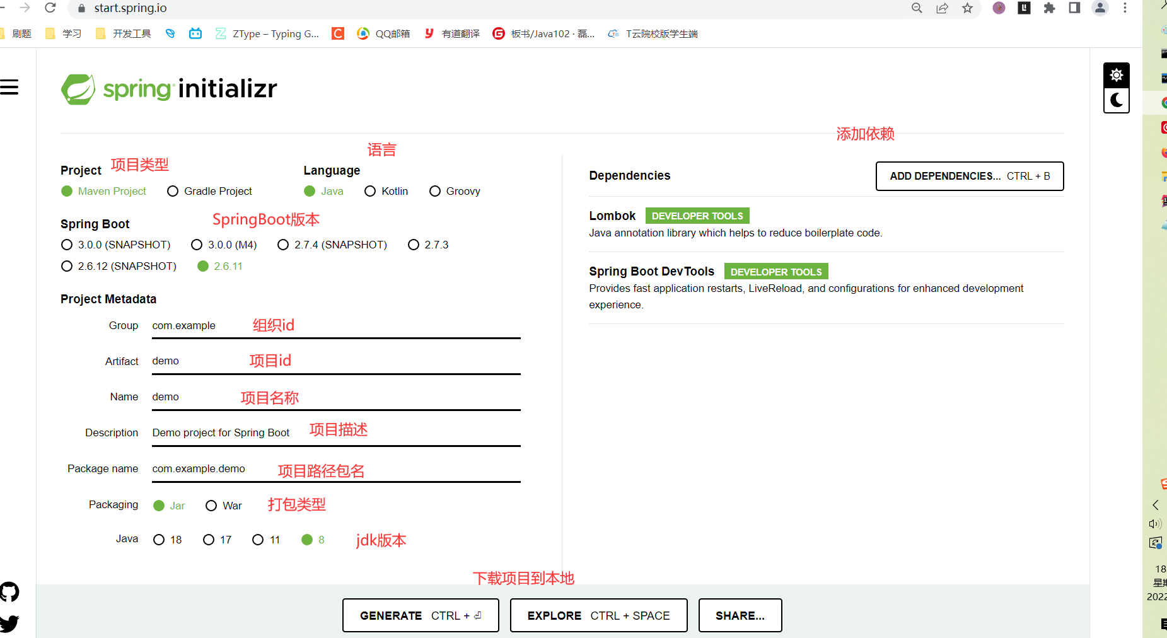The width and height of the screenshot is (1167, 638).
Task: Choose Kotlin as the language
Action: point(386,191)
